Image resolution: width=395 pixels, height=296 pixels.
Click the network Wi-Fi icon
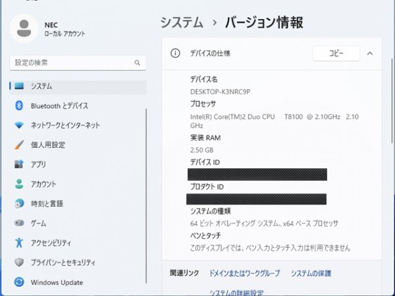(x=19, y=125)
